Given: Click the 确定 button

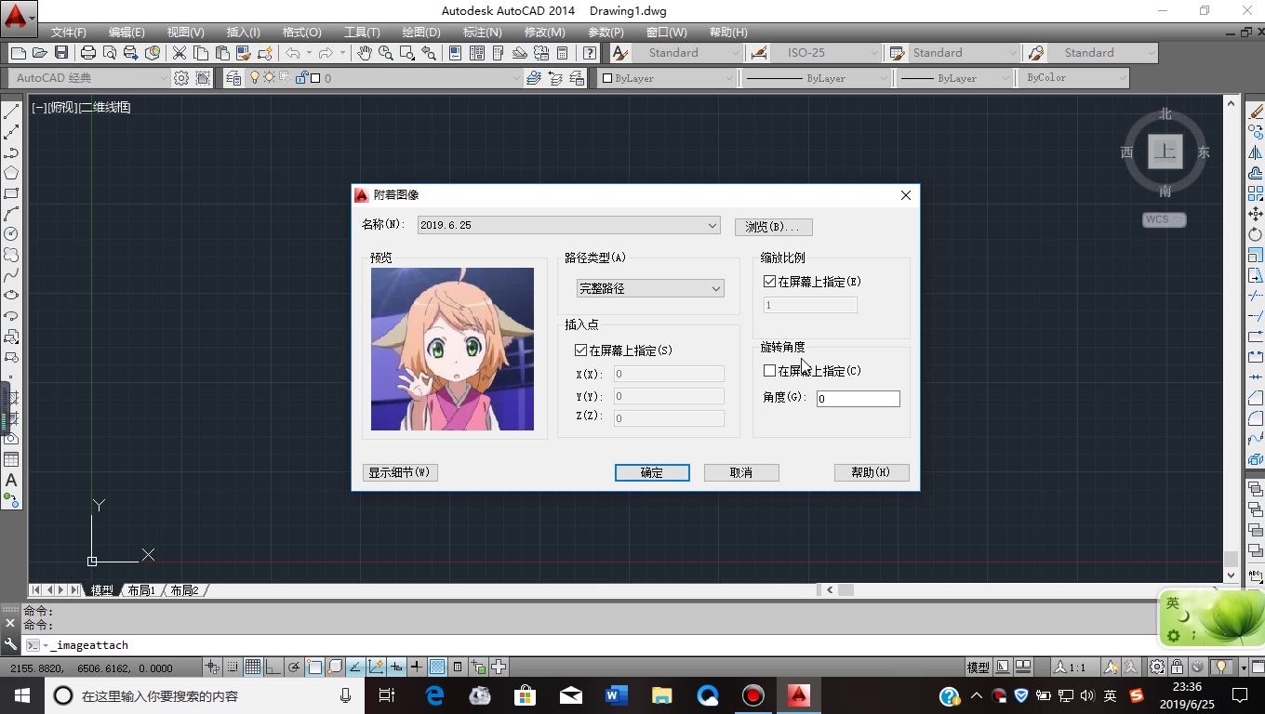Looking at the screenshot, I should pyautogui.click(x=652, y=472).
